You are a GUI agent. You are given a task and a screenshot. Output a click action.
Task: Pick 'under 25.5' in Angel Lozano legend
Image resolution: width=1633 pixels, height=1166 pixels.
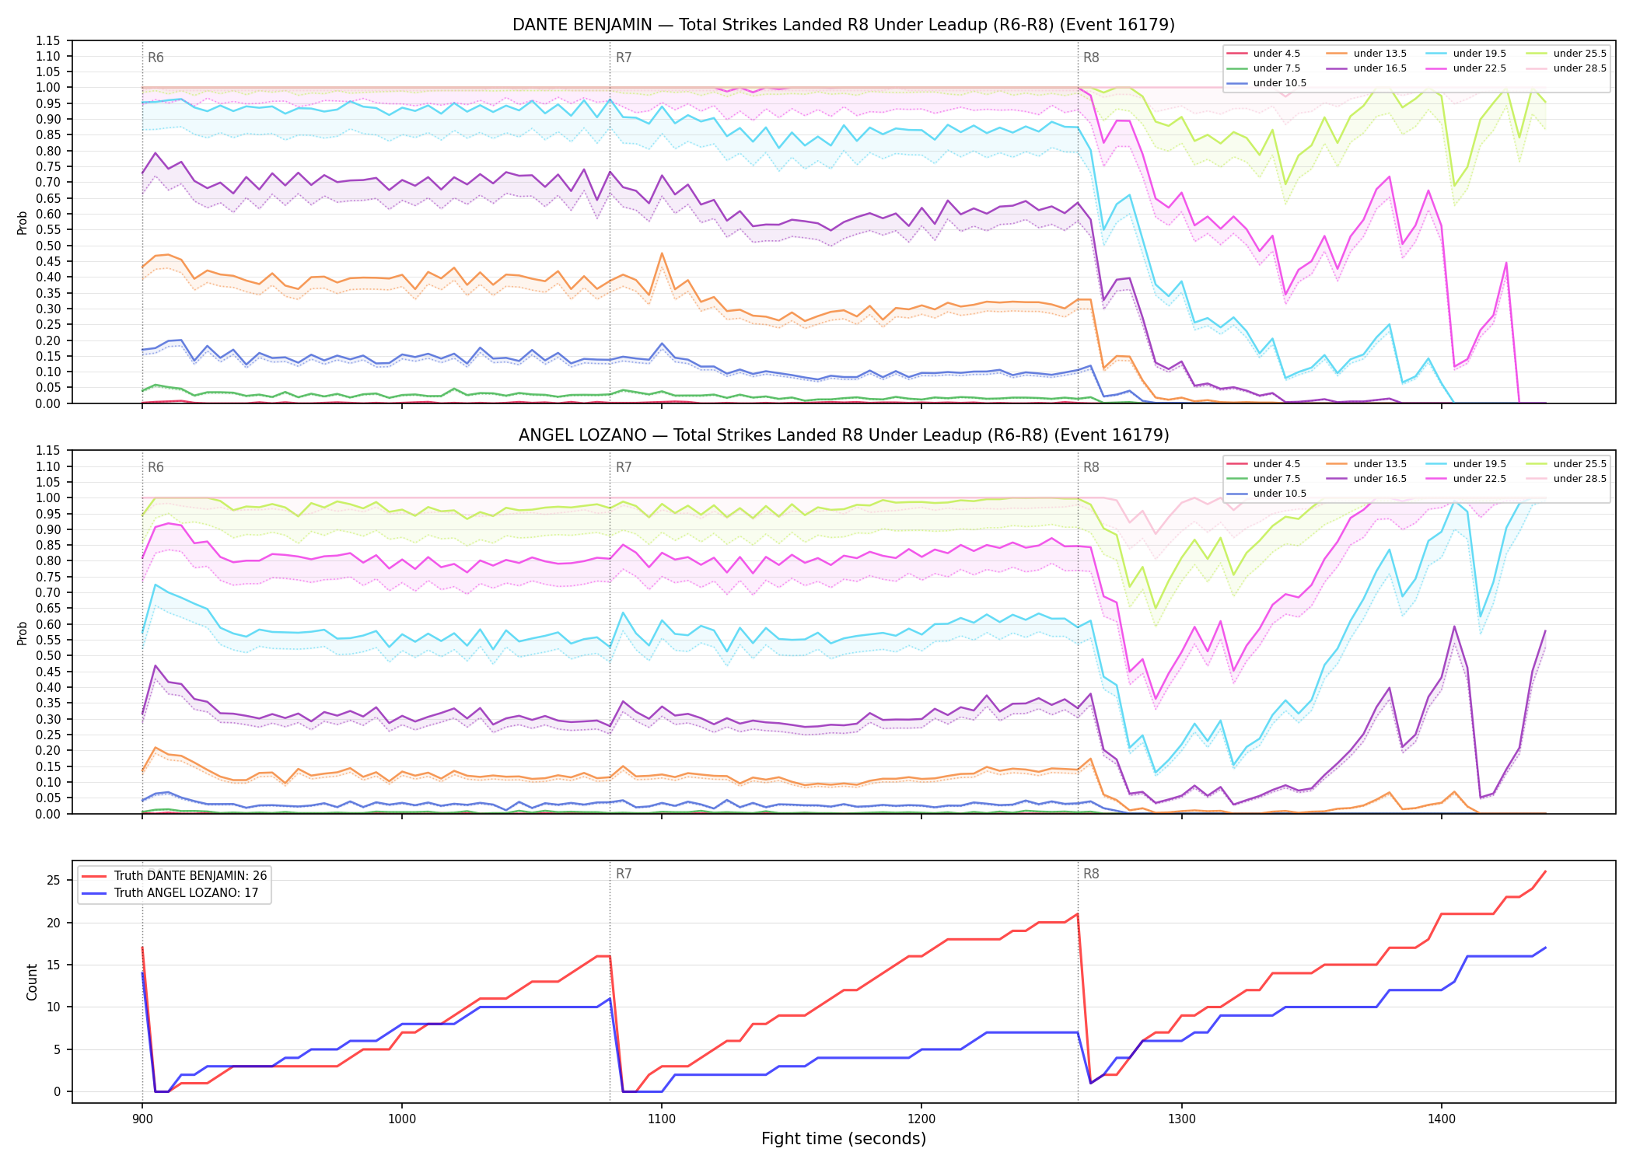click(1566, 464)
